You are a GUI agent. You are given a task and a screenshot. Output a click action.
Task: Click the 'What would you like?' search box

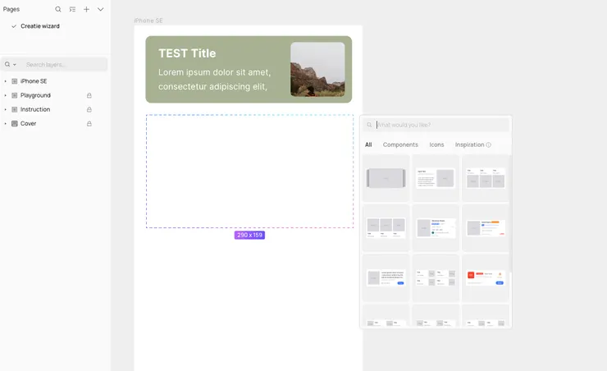(440, 125)
